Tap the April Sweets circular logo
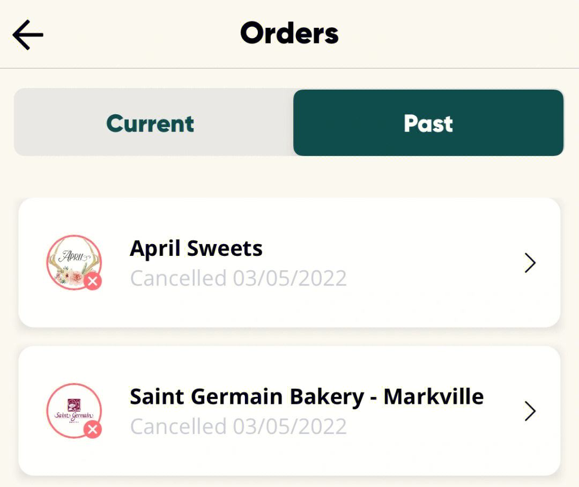579x487 pixels. 74,262
